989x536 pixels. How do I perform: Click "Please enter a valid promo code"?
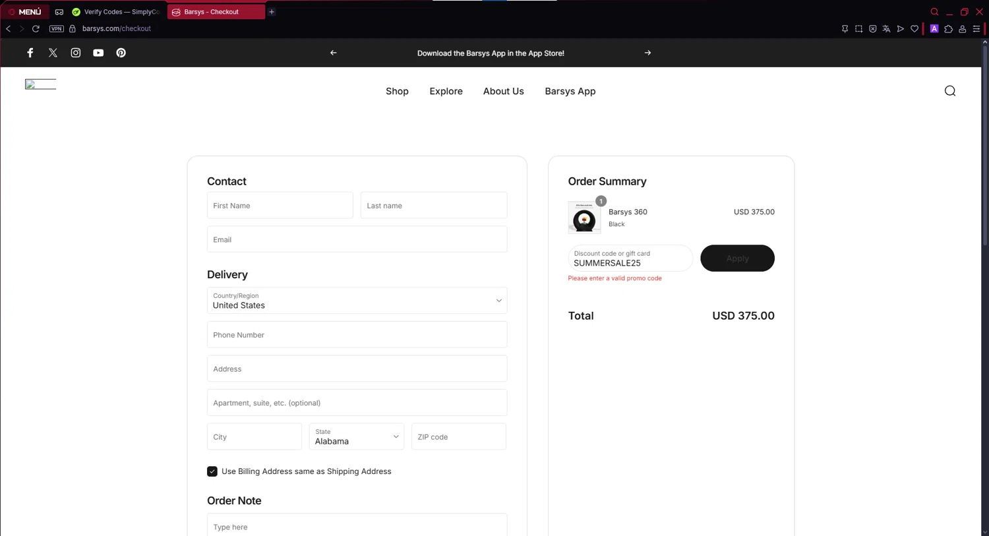coord(614,278)
